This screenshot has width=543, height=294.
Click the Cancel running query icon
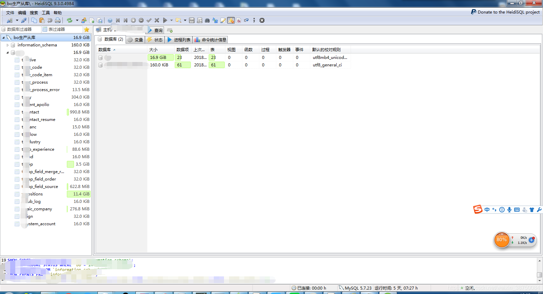(262, 20)
